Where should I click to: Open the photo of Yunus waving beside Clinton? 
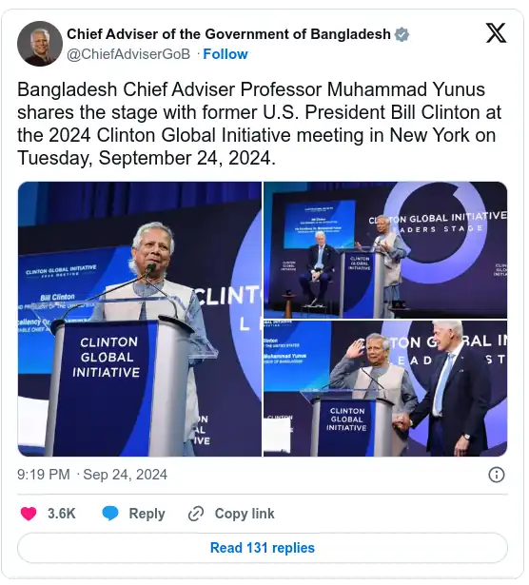385,388
